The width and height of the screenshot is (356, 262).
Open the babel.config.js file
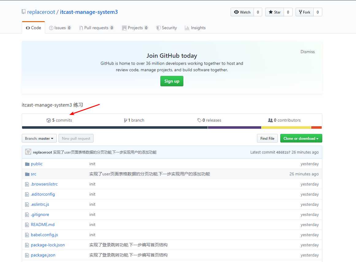[44, 235]
